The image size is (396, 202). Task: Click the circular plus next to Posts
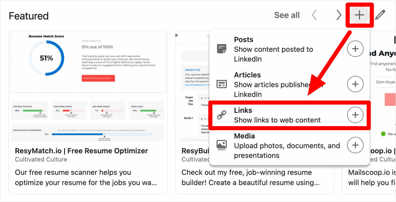[355, 48]
